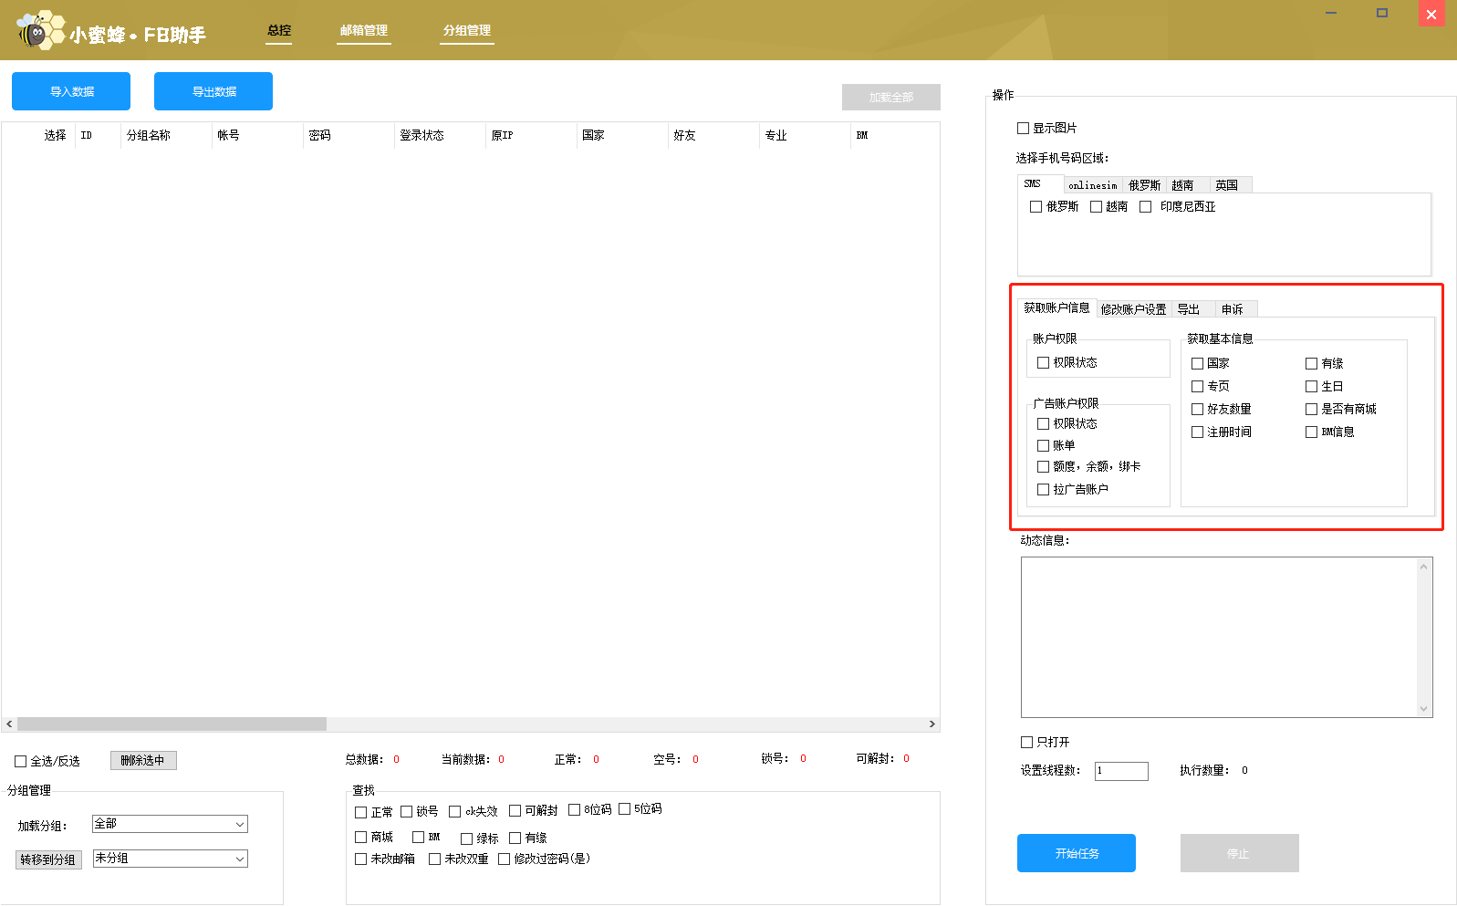Minimize the FB助手 window

[1331, 14]
